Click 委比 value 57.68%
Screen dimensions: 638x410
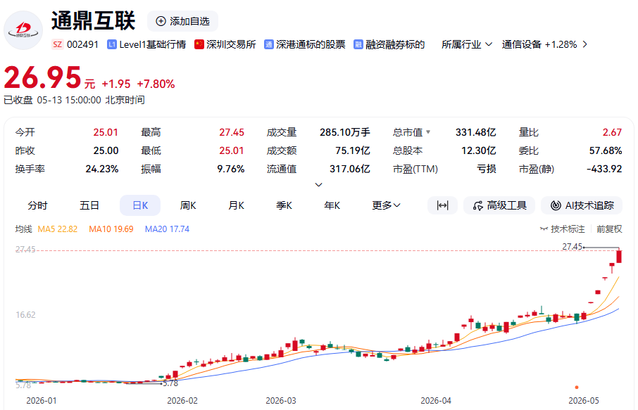coord(606,150)
